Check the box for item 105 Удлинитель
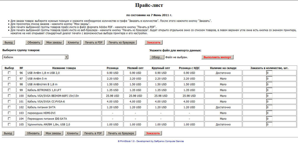 [9, 124]
